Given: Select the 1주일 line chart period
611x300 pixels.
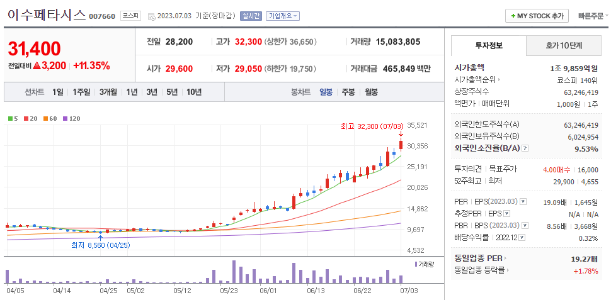Looking at the screenshot, I should 81,92.
